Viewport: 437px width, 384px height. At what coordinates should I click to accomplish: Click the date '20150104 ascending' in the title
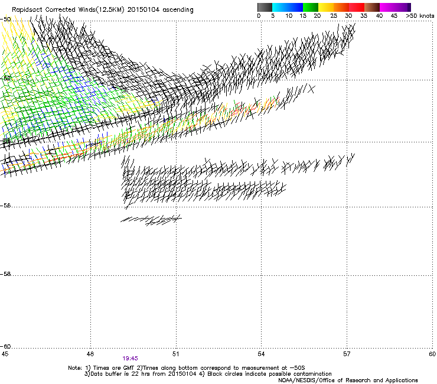pos(160,9)
